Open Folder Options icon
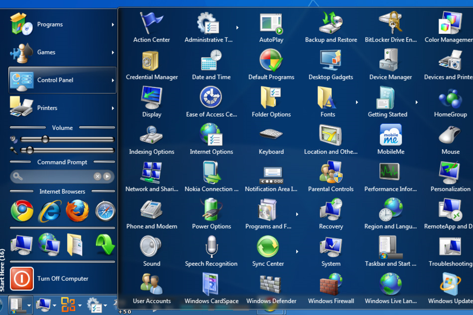Screen dimensions: 473x315 pos(271,97)
